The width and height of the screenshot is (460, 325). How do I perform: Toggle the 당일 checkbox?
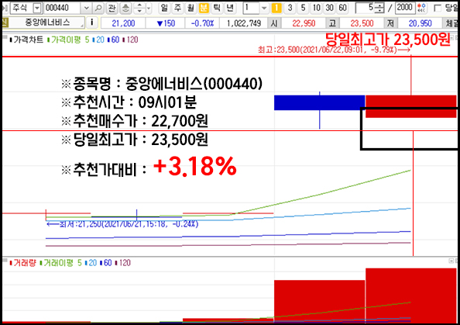tap(438, 8)
